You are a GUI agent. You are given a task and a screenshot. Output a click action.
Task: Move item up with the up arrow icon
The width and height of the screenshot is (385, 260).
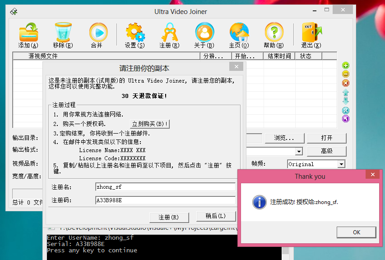click(x=346, y=93)
